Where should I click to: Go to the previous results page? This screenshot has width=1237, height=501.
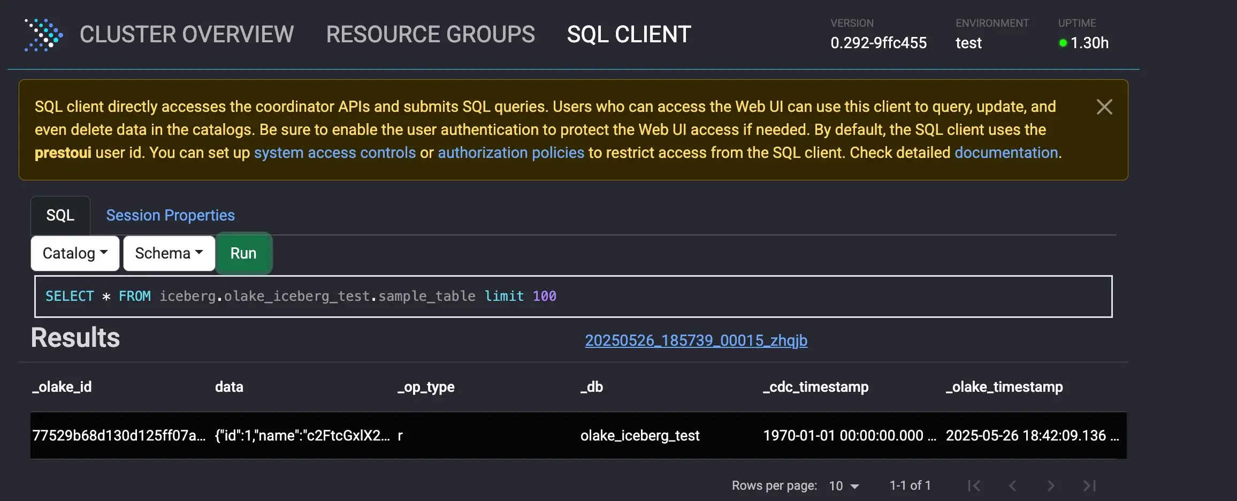1012,485
